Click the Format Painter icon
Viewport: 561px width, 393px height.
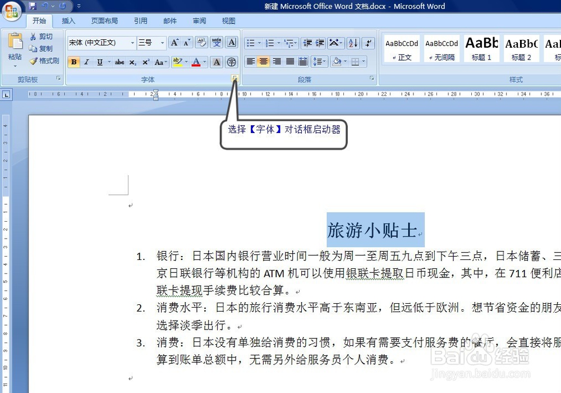click(x=32, y=61)
